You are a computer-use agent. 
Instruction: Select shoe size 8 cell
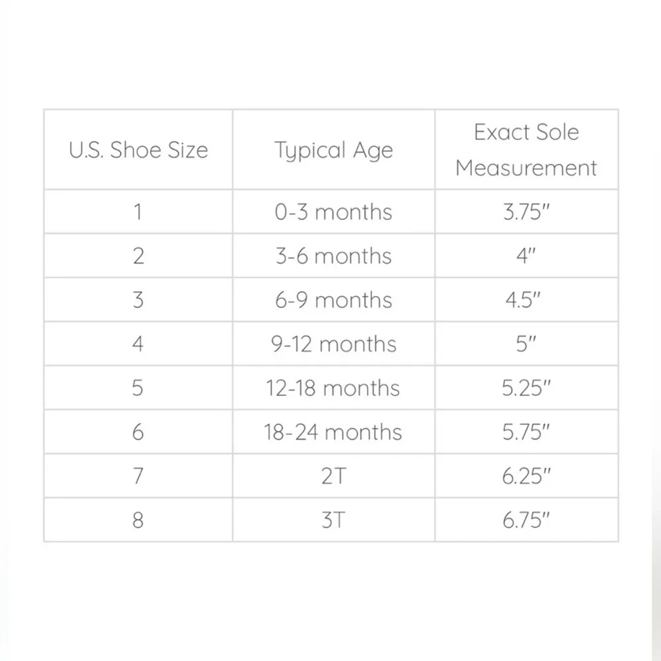138,520
